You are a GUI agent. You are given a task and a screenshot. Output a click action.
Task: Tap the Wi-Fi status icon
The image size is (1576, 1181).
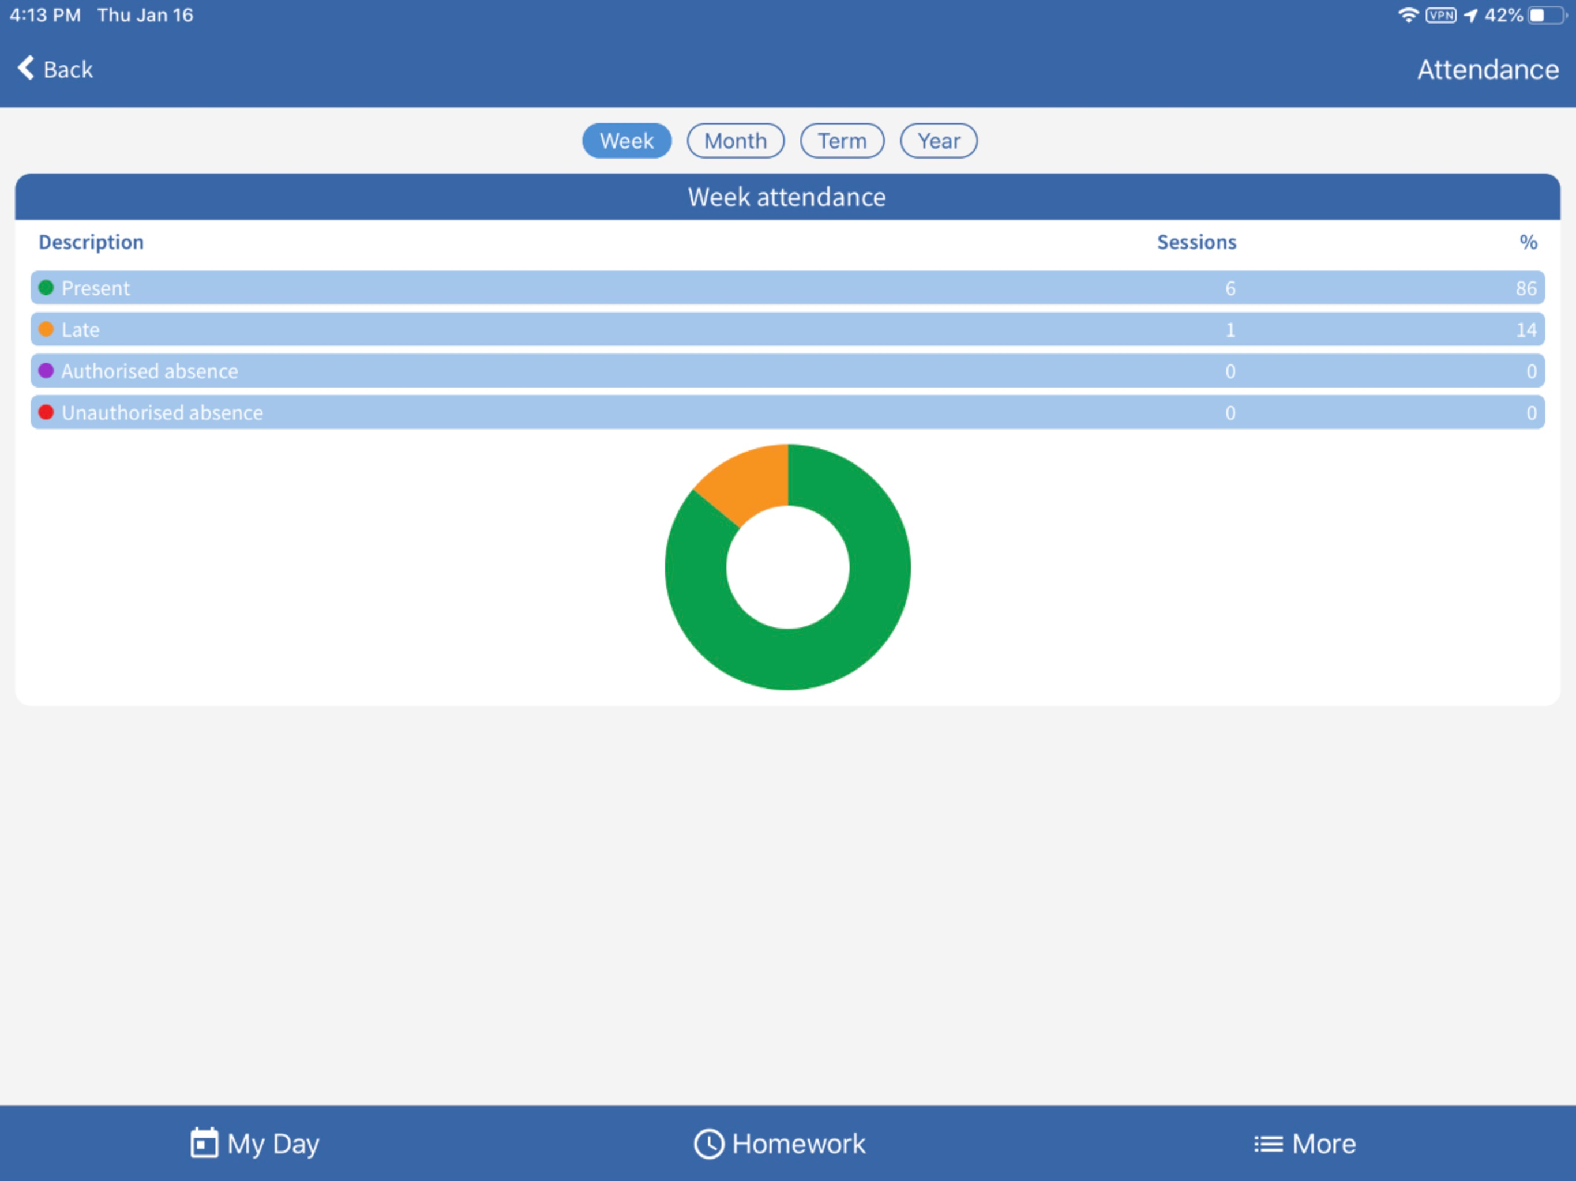1408,15
